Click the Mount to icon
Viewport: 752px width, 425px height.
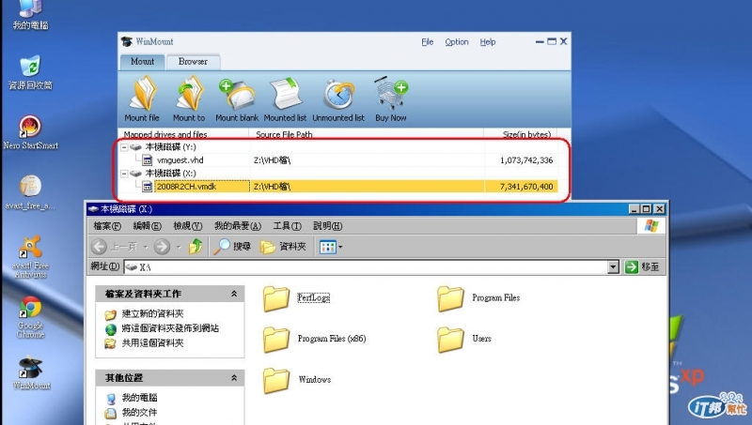[189, 94]
